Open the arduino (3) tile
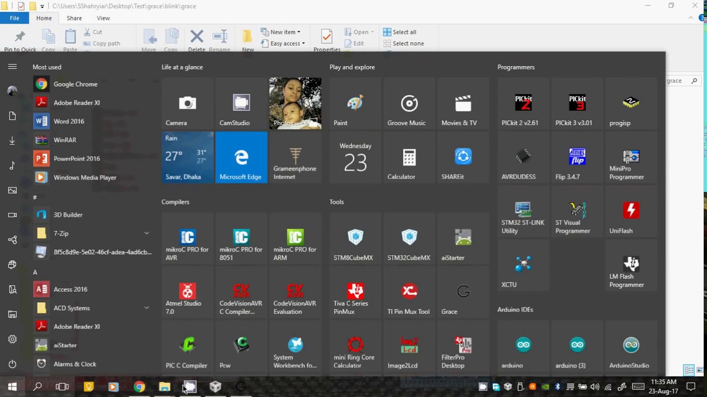Screen dimensions: 707x397 point(577,346)
